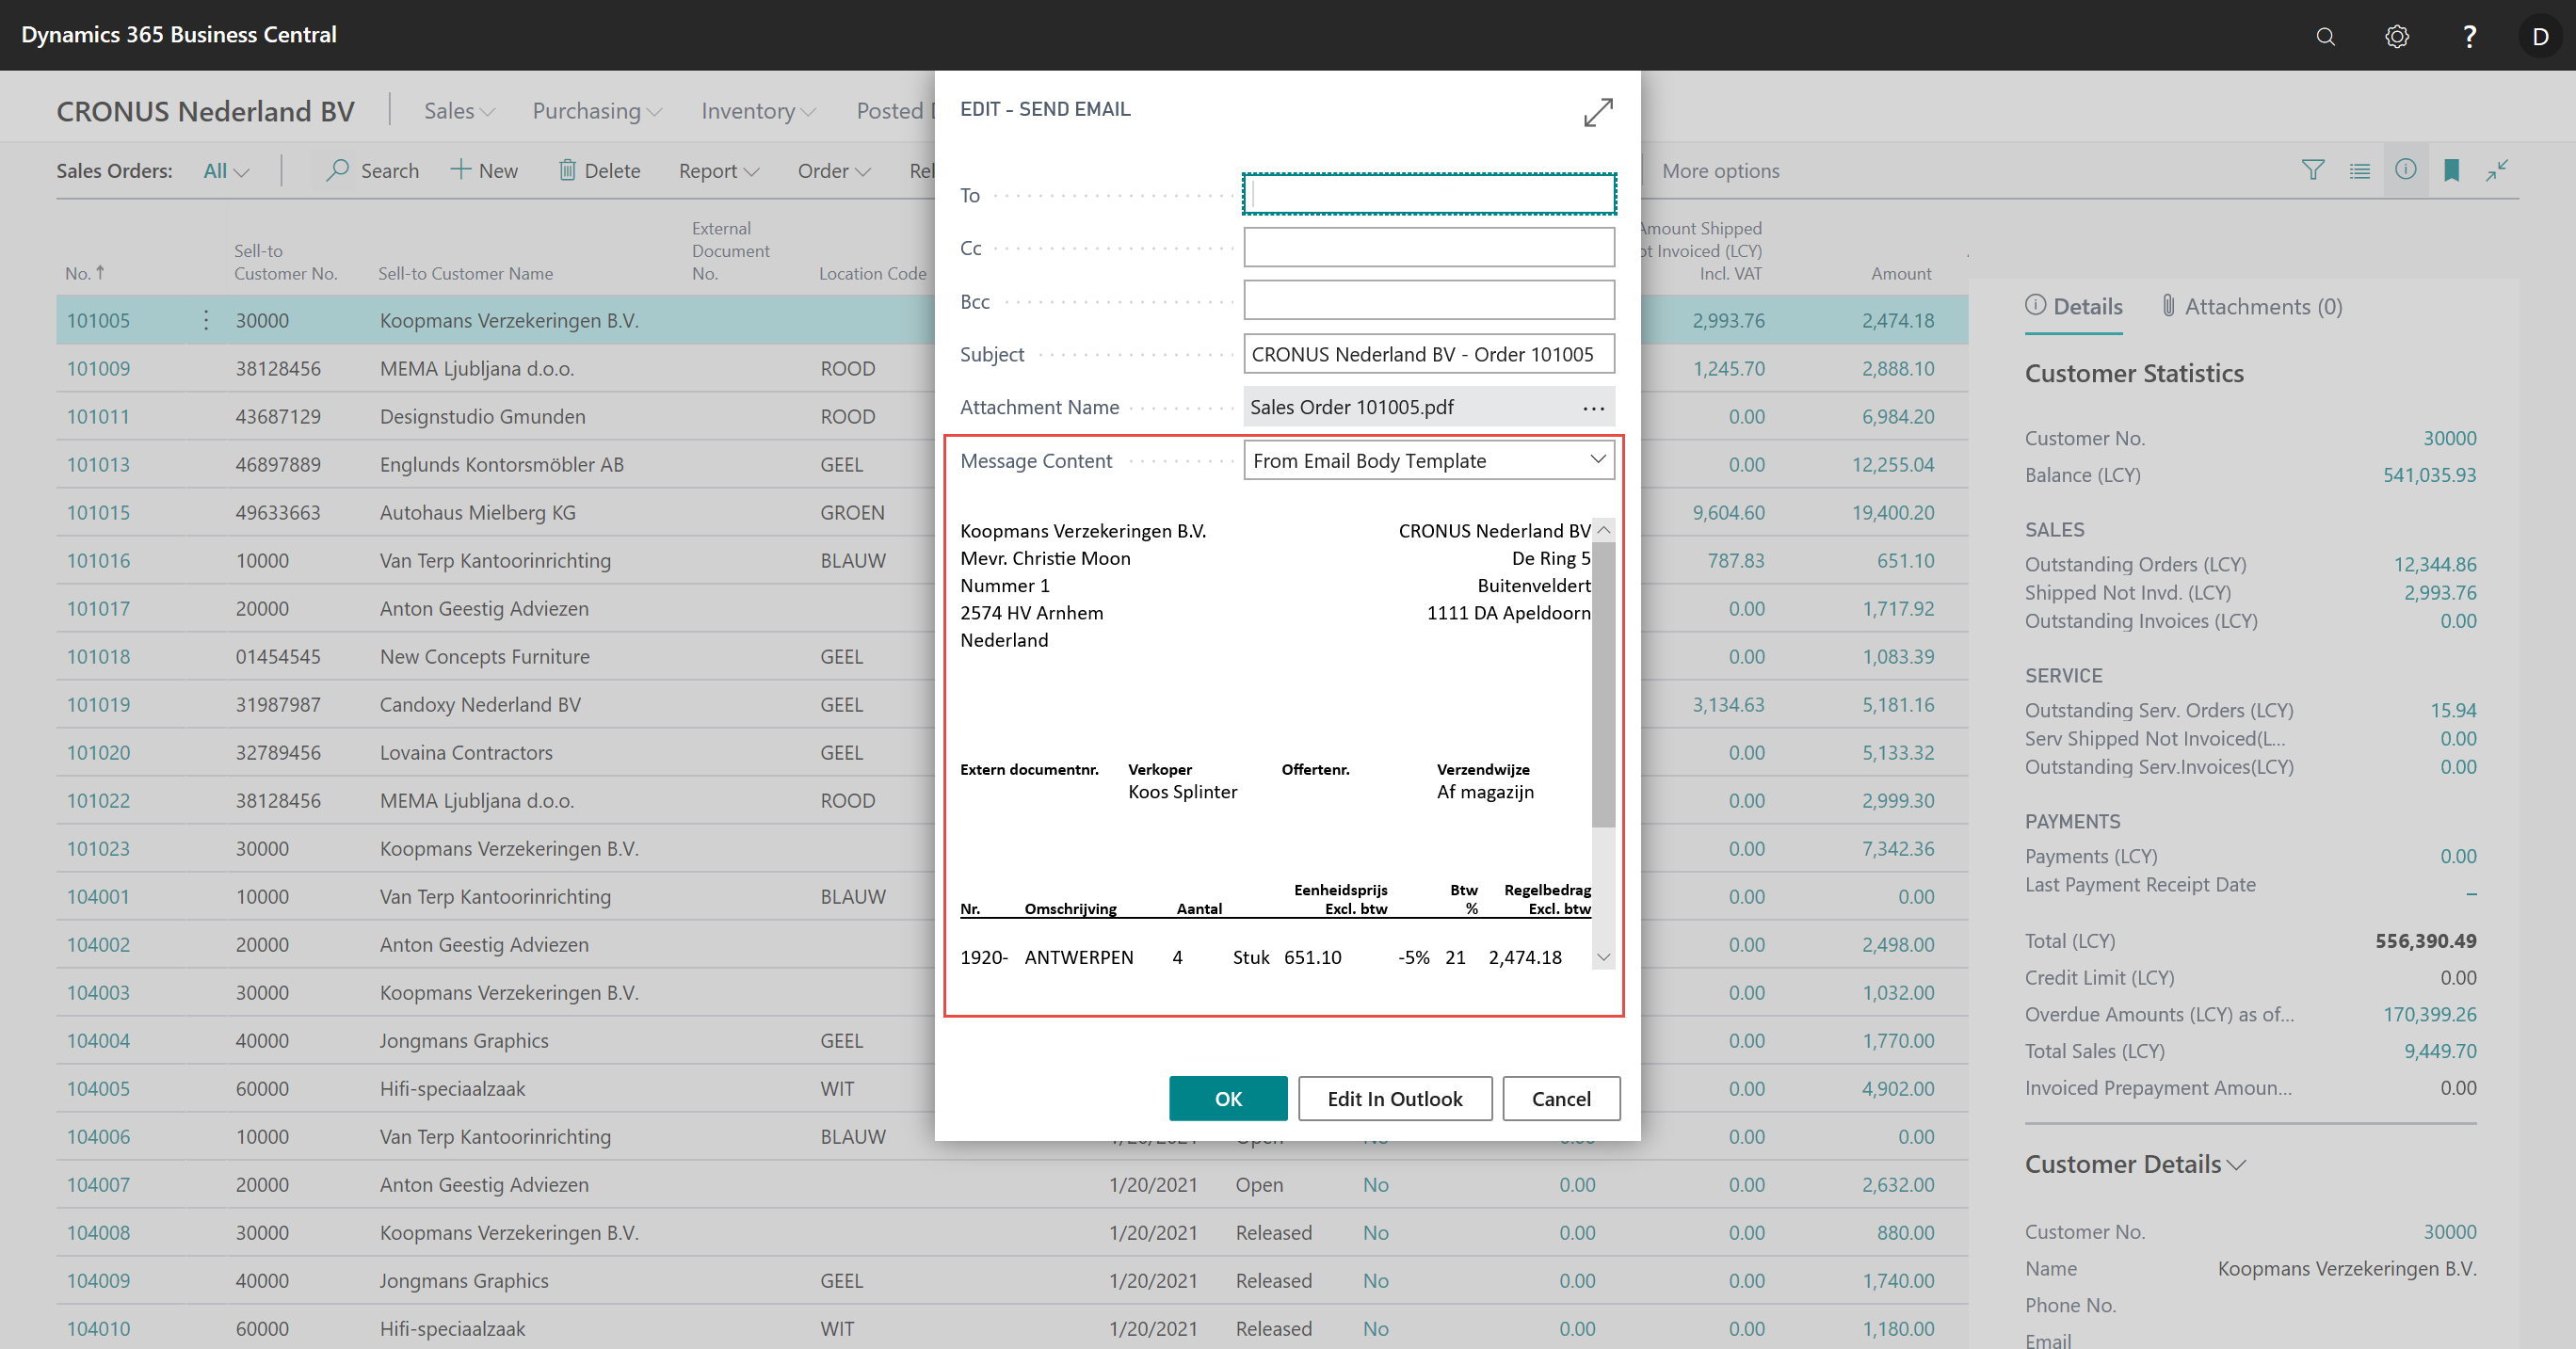Open the settings gear icon

[x=2396, y=36]
